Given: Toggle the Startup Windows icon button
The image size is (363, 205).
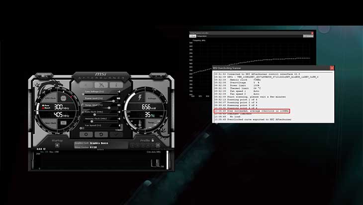Looking at the screenshot, I should coord(57,145).
